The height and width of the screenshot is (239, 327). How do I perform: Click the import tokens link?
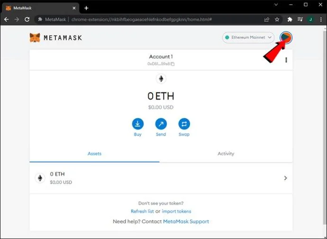point(176,211)
